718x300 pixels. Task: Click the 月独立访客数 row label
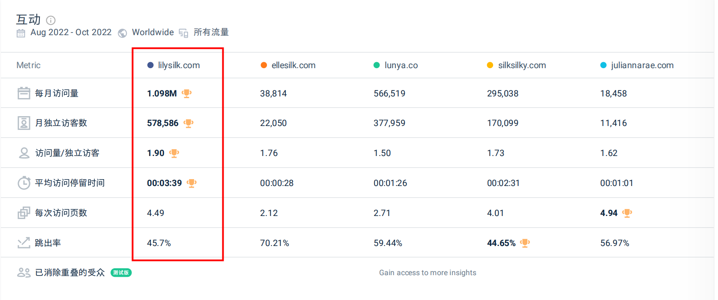[x=61, y=123]
